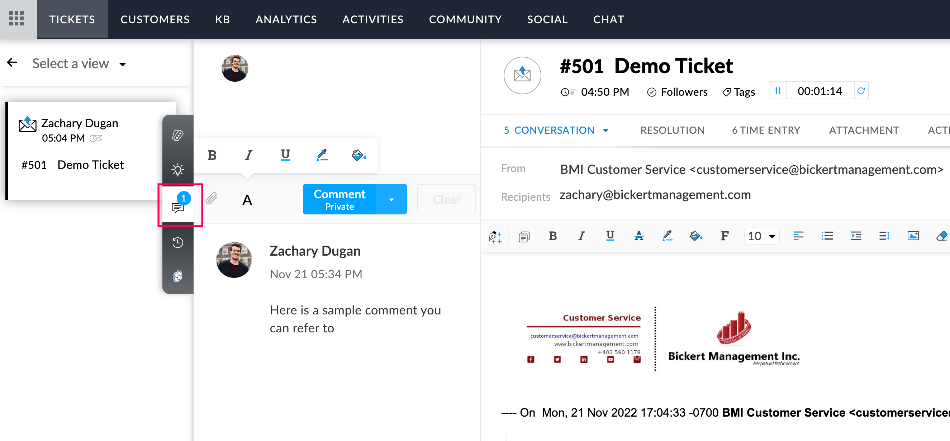Open the Comment Private dropdown arrow
950x441 pixels.
click(x=391, y=199)
